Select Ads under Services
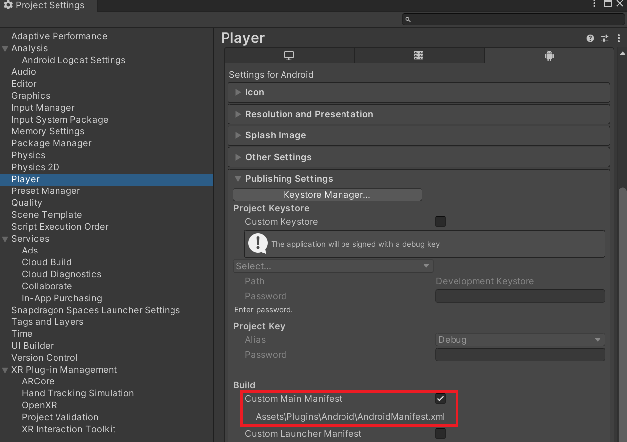This screenshot has height=442, width=627. 30,251
